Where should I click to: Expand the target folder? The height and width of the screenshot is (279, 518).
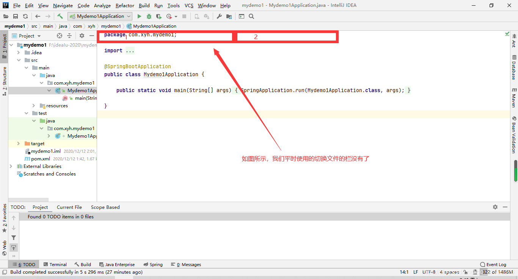coord(19,144)
